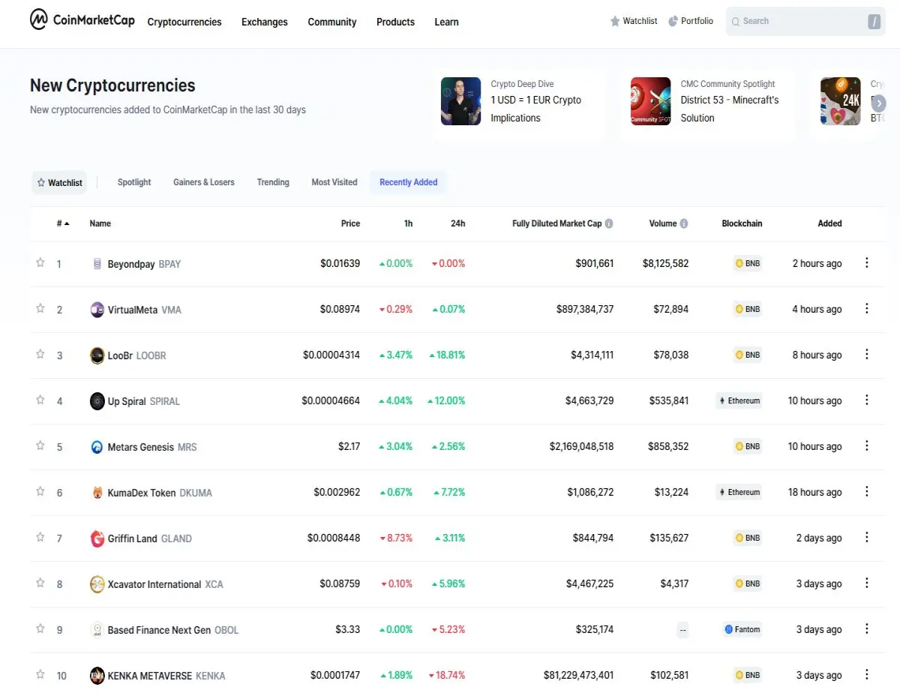This screenshot has height=696, width=900.
Task: Open the Cryptocurrencies nav menu
Action: coord(184,22)
